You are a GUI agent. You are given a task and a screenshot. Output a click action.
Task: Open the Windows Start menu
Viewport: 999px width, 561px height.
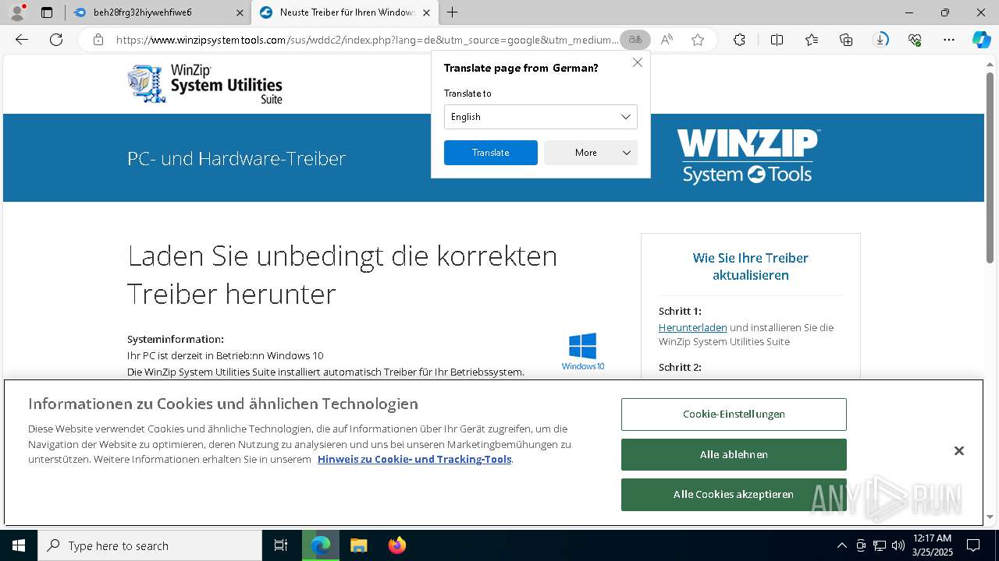pyautogui.click(x=19, y=545)
